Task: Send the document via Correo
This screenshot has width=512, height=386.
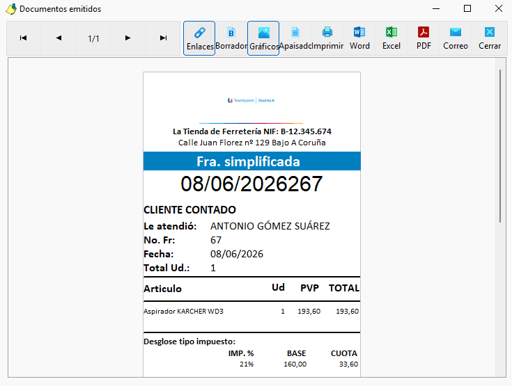Action: point(456,38)
